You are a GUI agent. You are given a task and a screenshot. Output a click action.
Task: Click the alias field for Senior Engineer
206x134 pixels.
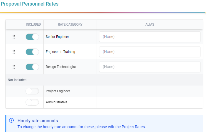click(150, 37)
